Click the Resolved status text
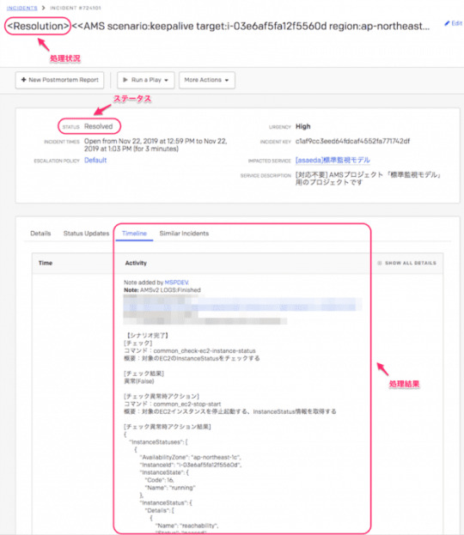This screenshot has height=535, width=464. pos(98,126)
